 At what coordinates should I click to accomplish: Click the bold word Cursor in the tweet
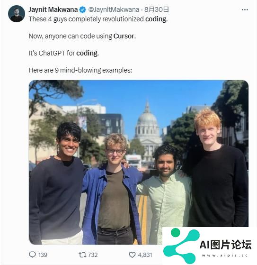[124, 36]
